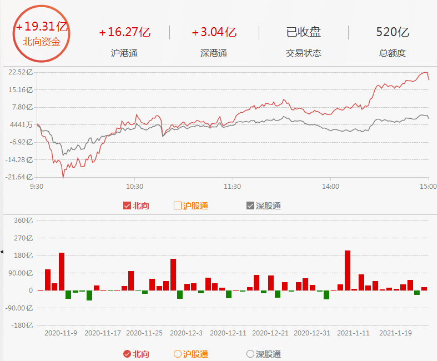Viewport: 438px width, 361px height.
Task: Click the -180亿 bar chart axis label
Action: click(x=22, y=325)
